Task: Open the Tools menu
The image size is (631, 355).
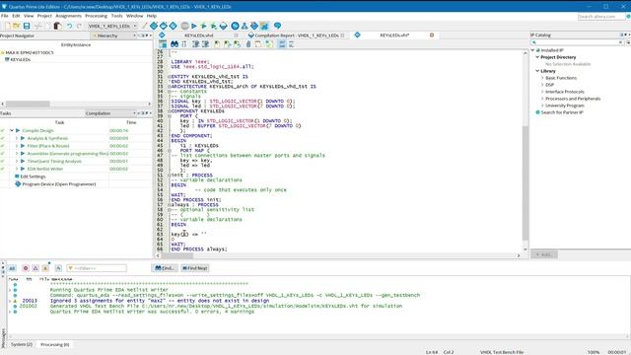Action: 116,16
